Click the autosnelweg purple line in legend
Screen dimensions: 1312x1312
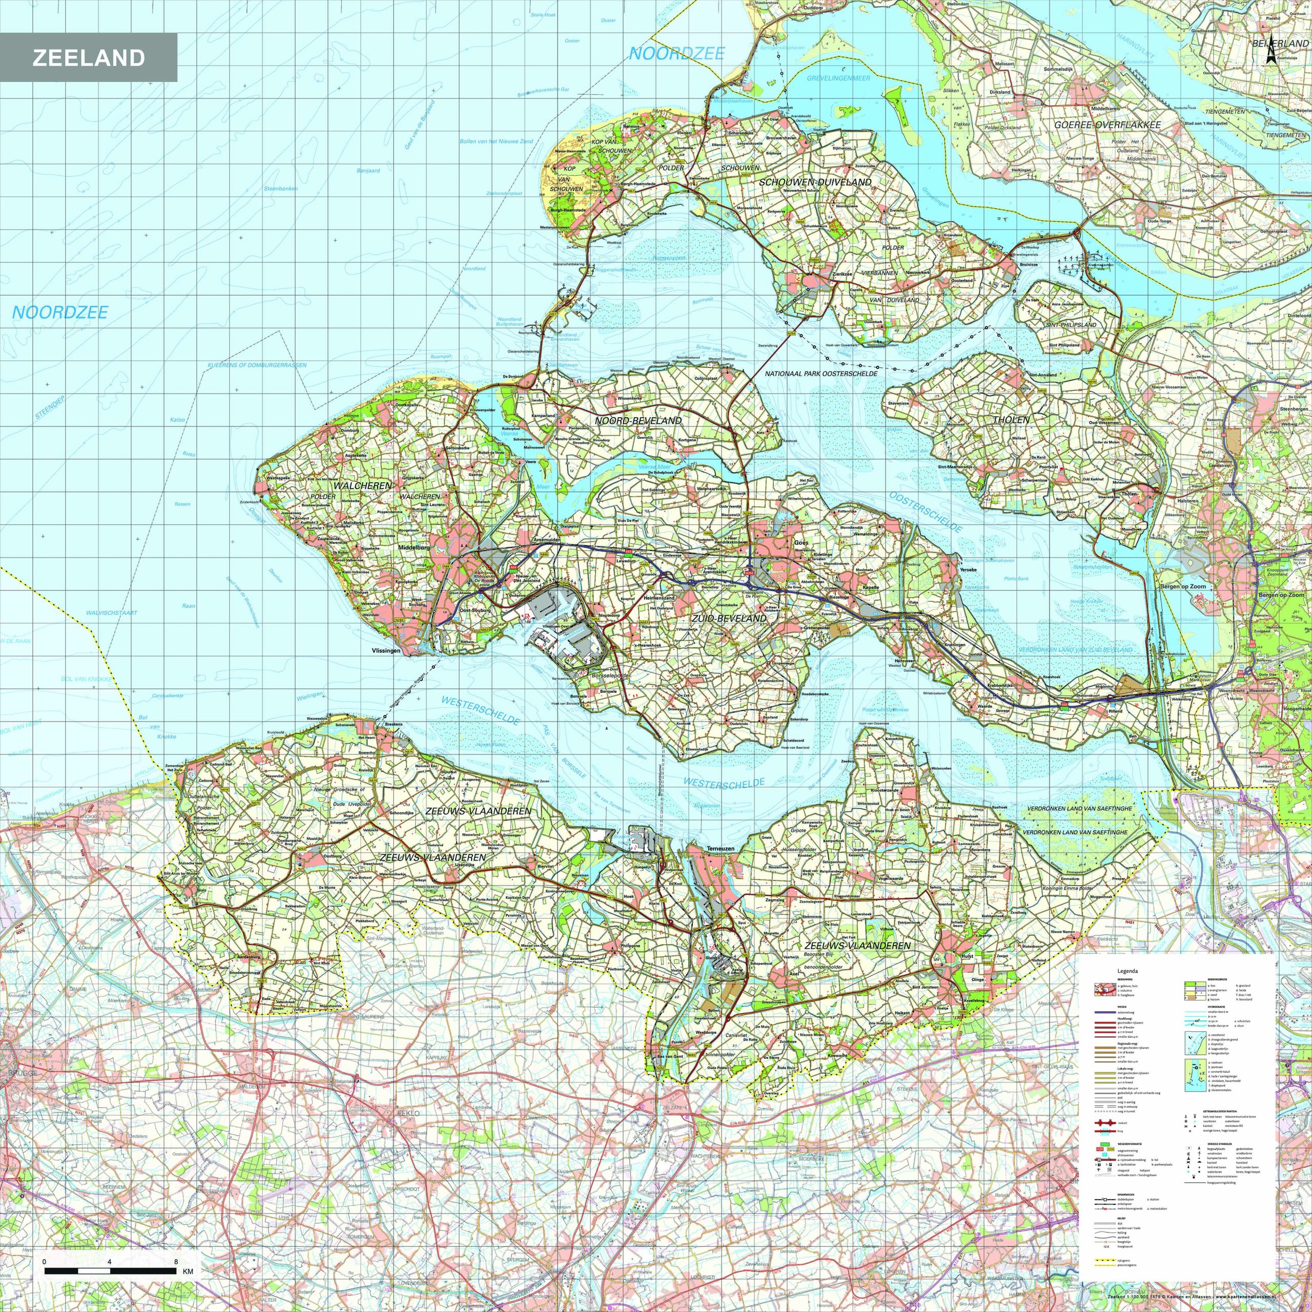click(1105, 1013)
